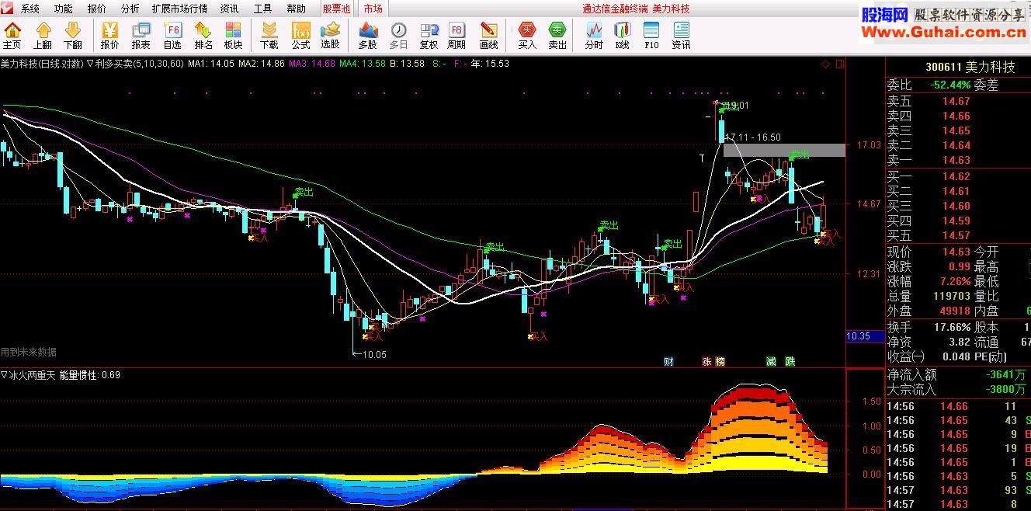
Task: Click the 多日 multi-day clock icon
Action: (398, 36)
